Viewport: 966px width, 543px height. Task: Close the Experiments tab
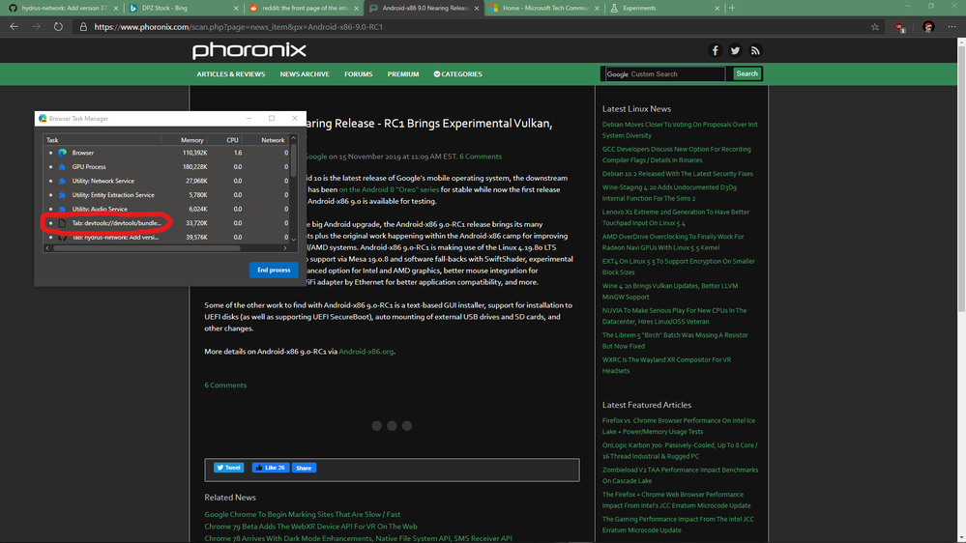(x=717, y=8)
